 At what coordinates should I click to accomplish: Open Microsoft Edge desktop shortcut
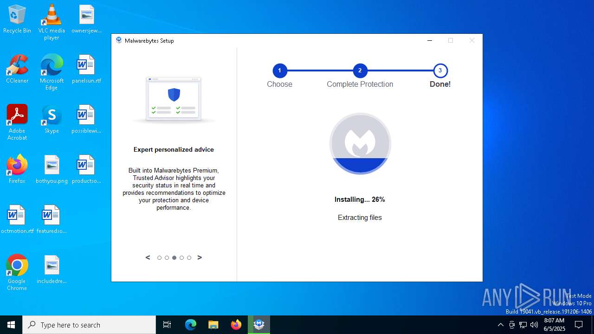point(52,72)
